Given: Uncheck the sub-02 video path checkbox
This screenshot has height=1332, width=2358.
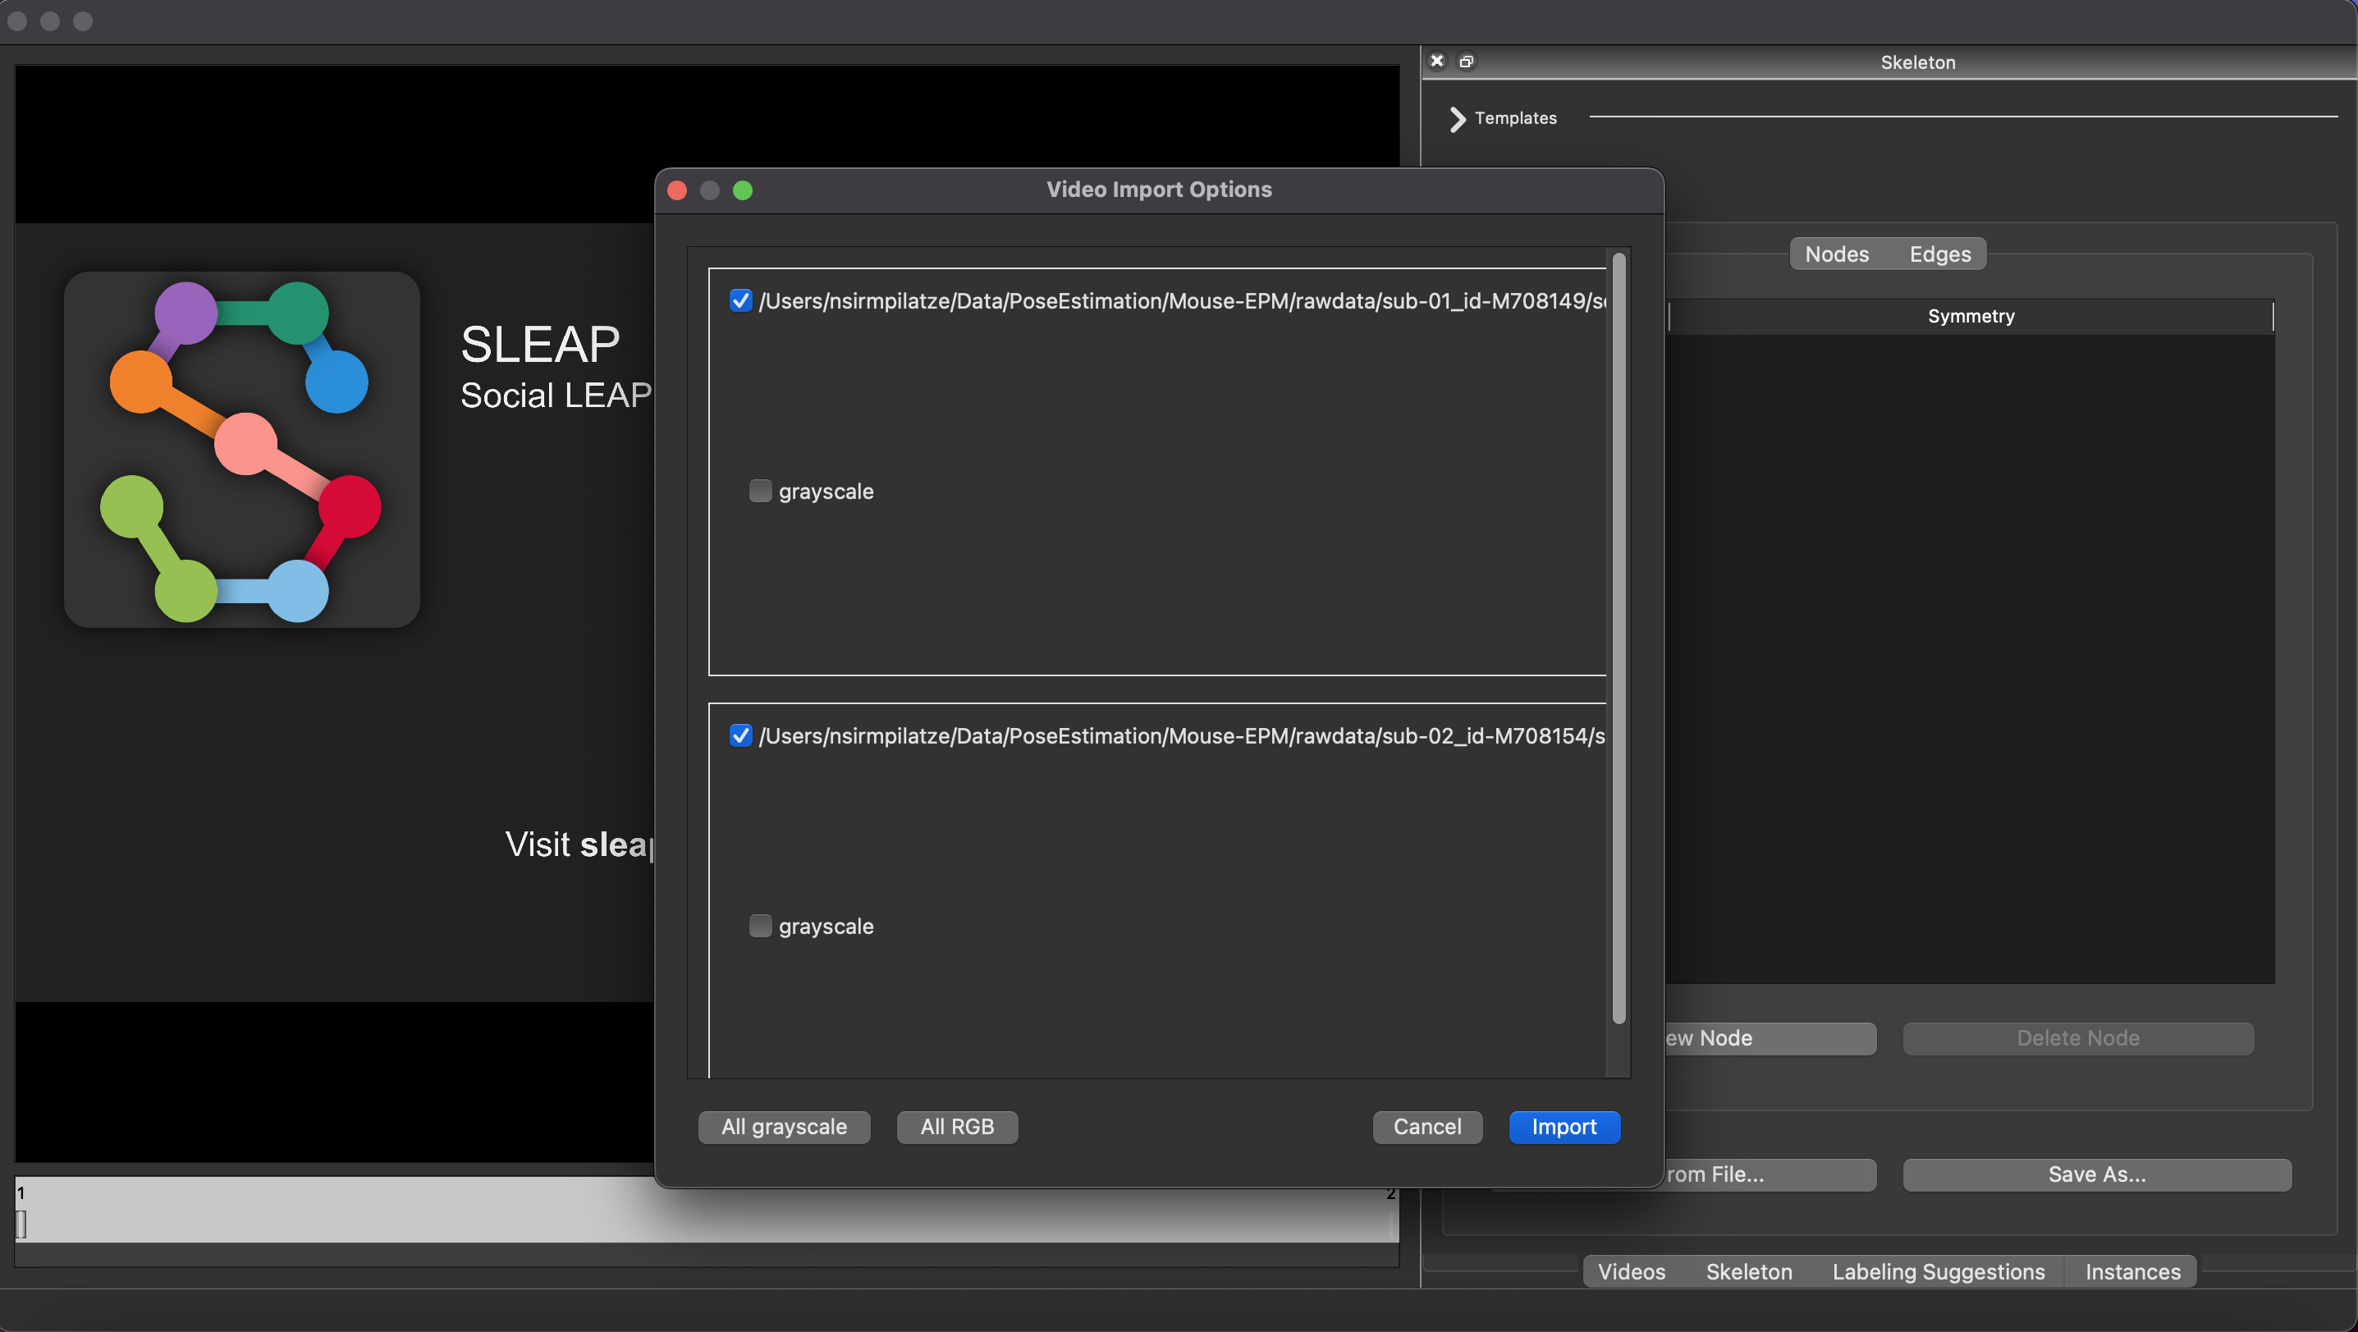Looking at the screenshot, I should tap(740, 736).
